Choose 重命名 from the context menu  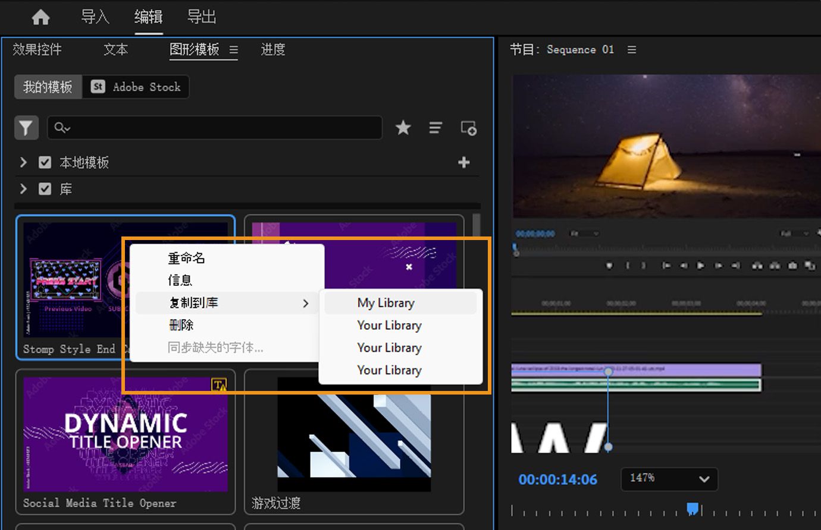pyautogui.click(x=187, y=258)
